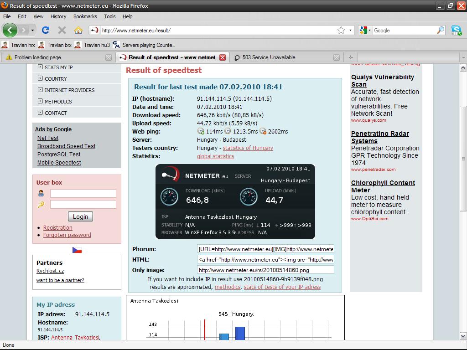Viewport: 467px width, 350px height.
Task: Open the Rychlost.cz partner link
Action: pyautogui.click(x=50, y=271)
